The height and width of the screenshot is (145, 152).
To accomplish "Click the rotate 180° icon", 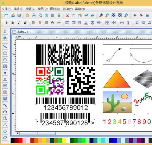I will 143,22.
